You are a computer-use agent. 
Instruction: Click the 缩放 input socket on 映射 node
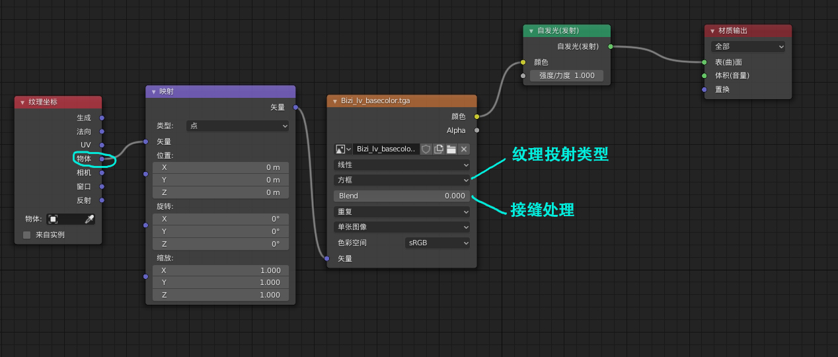[x=146, y=276]
